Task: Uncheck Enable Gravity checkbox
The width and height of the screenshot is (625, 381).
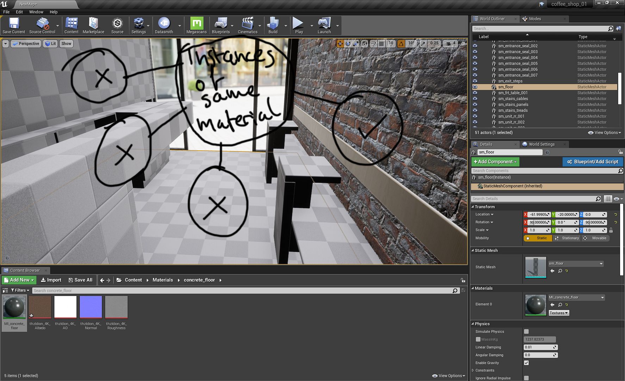Action: coord(526,363)
